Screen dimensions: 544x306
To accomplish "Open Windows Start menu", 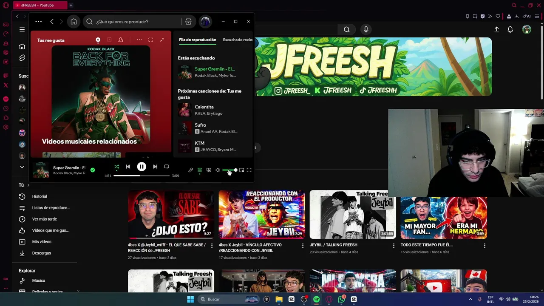I will (x=190, y=299).
